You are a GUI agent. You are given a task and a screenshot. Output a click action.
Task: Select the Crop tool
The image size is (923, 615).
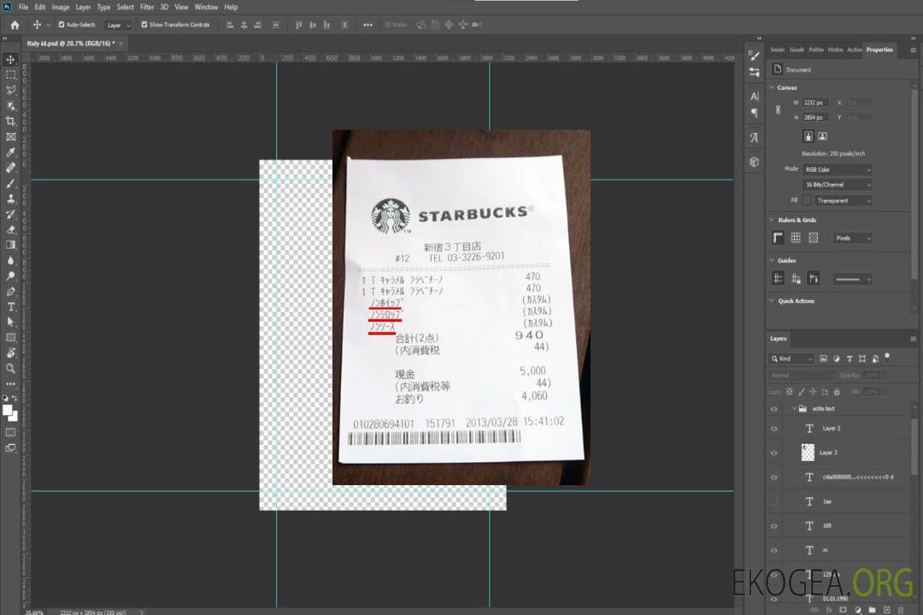10,121
